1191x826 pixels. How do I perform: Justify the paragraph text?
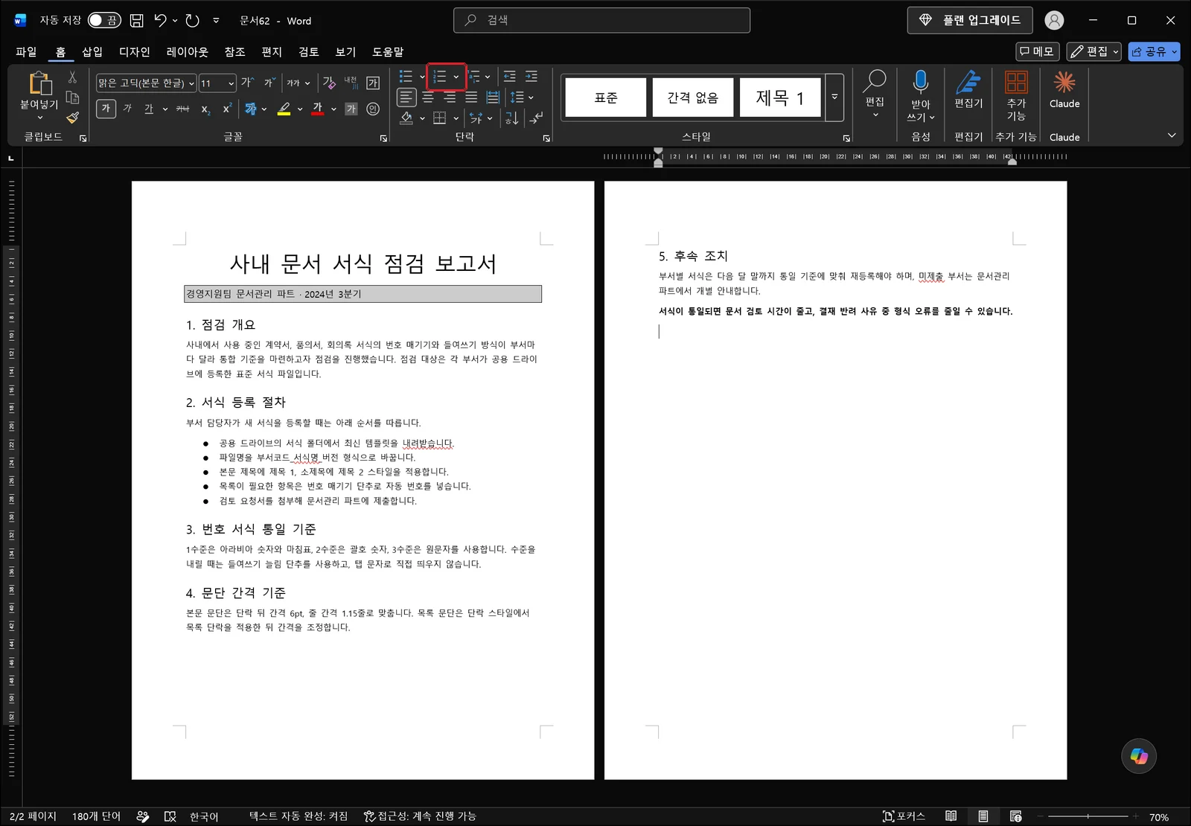[471, 97]
